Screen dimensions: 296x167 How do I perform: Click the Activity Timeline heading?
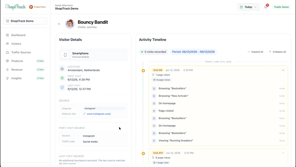(152, 40)
